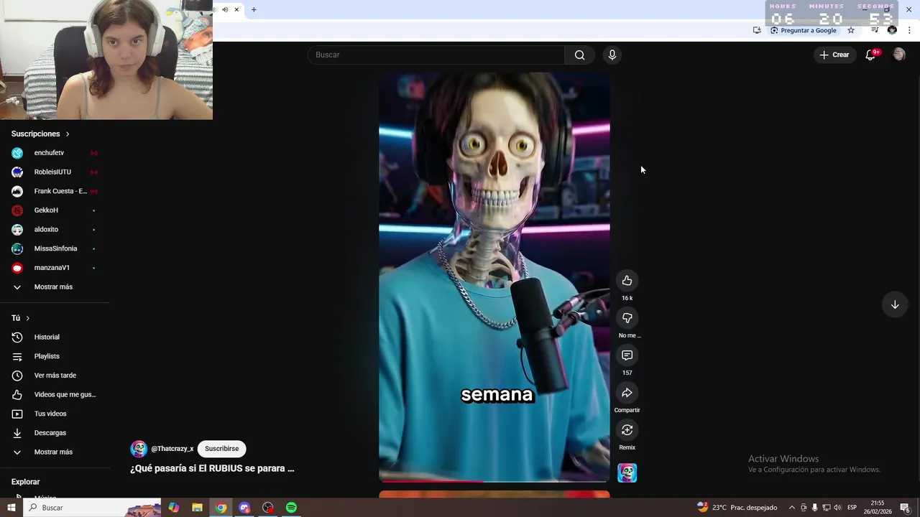Show hidden system tray icons
920x517 pixels.
tap(792, 508)
